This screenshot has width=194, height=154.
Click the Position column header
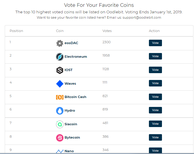click(x=16, y=31)
